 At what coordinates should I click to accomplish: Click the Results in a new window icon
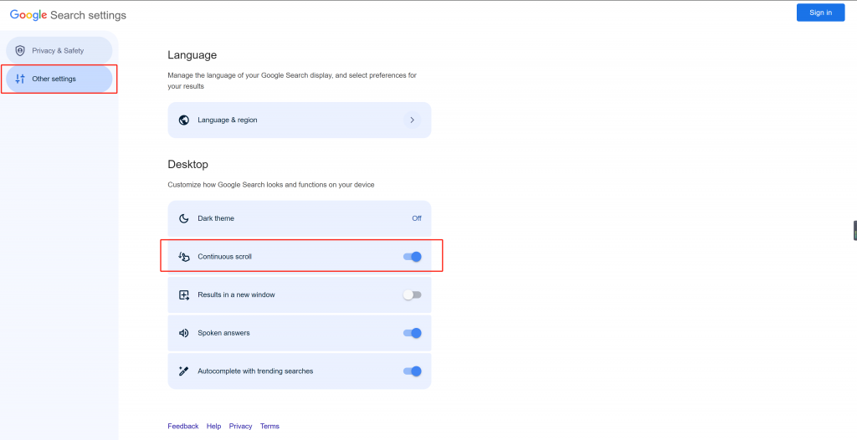184,294
